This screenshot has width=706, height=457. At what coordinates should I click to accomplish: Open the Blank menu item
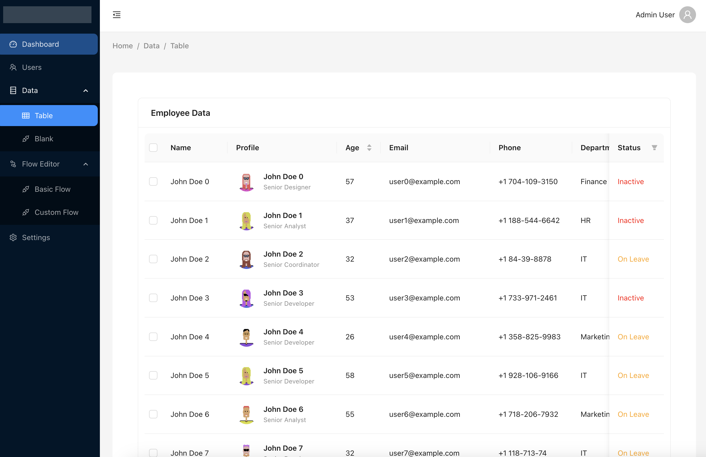[44, 139]
